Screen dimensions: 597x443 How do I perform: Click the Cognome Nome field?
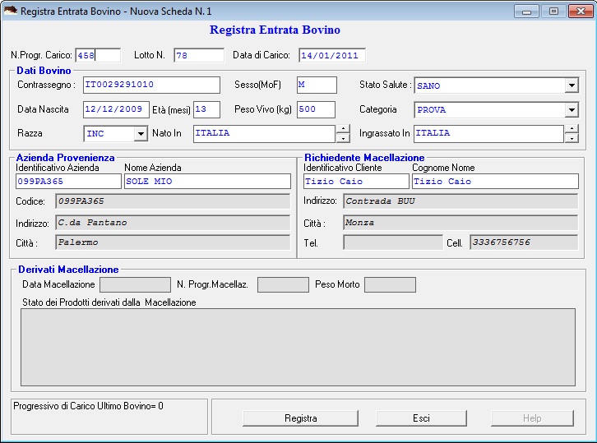[x=495, y=182]
